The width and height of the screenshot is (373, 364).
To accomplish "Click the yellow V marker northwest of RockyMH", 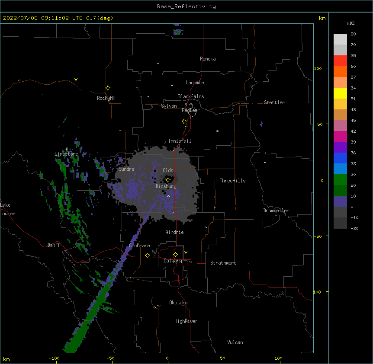I will click(76, 80).
